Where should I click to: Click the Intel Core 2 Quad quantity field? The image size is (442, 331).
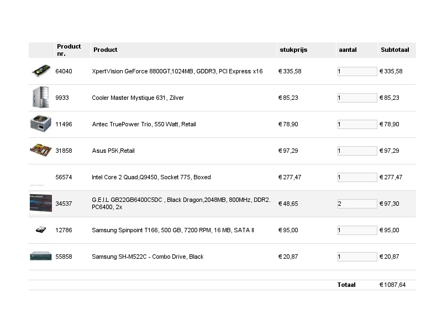[357, 177]
